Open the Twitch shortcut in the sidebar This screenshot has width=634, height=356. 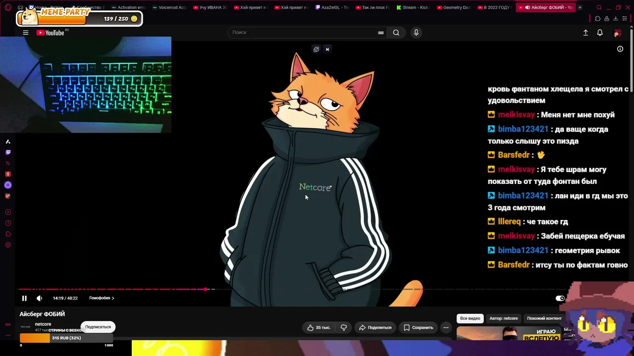8,152
